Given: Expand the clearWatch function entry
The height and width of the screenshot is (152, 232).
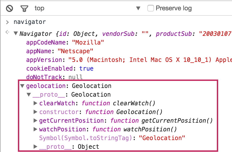Looking at the screenshot, I should coord(35,103).
